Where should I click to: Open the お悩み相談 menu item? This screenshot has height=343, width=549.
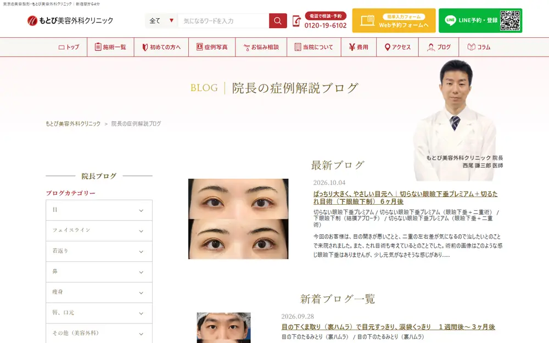261,47
